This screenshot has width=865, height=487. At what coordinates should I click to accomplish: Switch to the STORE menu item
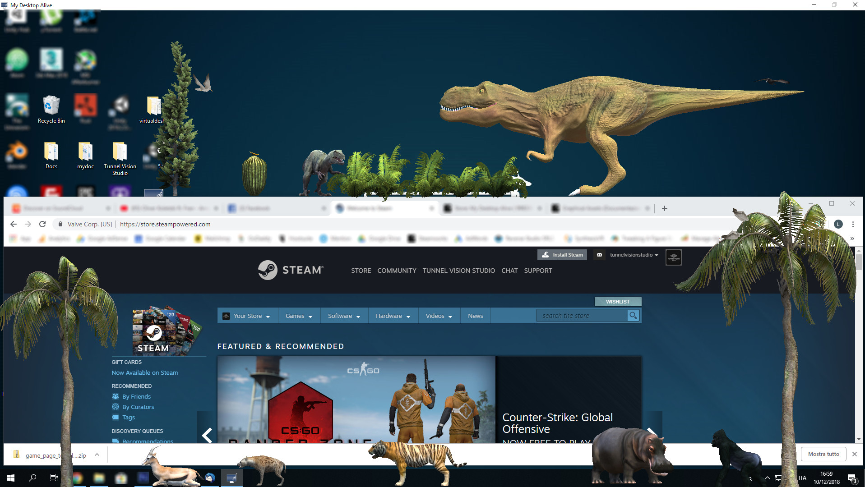coord(361,271)
